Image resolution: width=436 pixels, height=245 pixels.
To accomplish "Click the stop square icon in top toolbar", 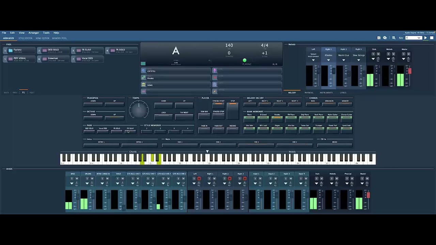I will [432, 38].
